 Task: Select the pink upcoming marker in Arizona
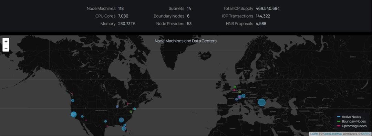pyautogui.click(x=86, y=121)
